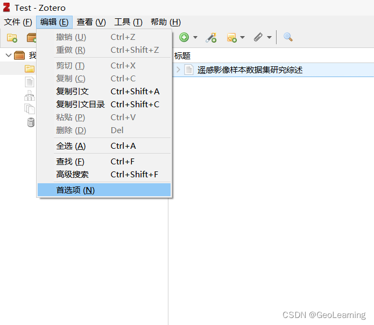Choose 粘贴 (P) from the menu
Screen dimensions: 374x325
pos(104,117)
